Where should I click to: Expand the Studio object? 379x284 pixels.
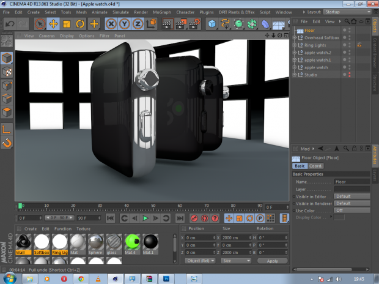[295, 75]
